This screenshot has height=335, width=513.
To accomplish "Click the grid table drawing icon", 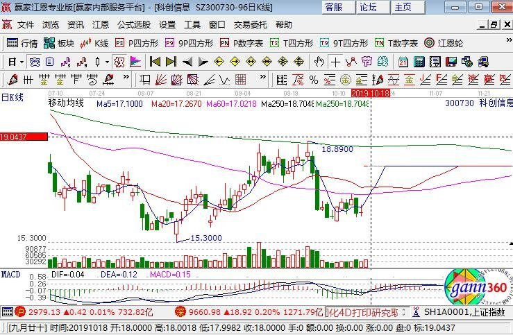I will (240, 80).
